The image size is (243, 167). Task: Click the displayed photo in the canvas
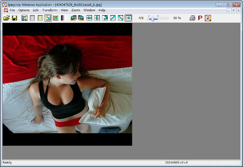click(x=67, y=84)
